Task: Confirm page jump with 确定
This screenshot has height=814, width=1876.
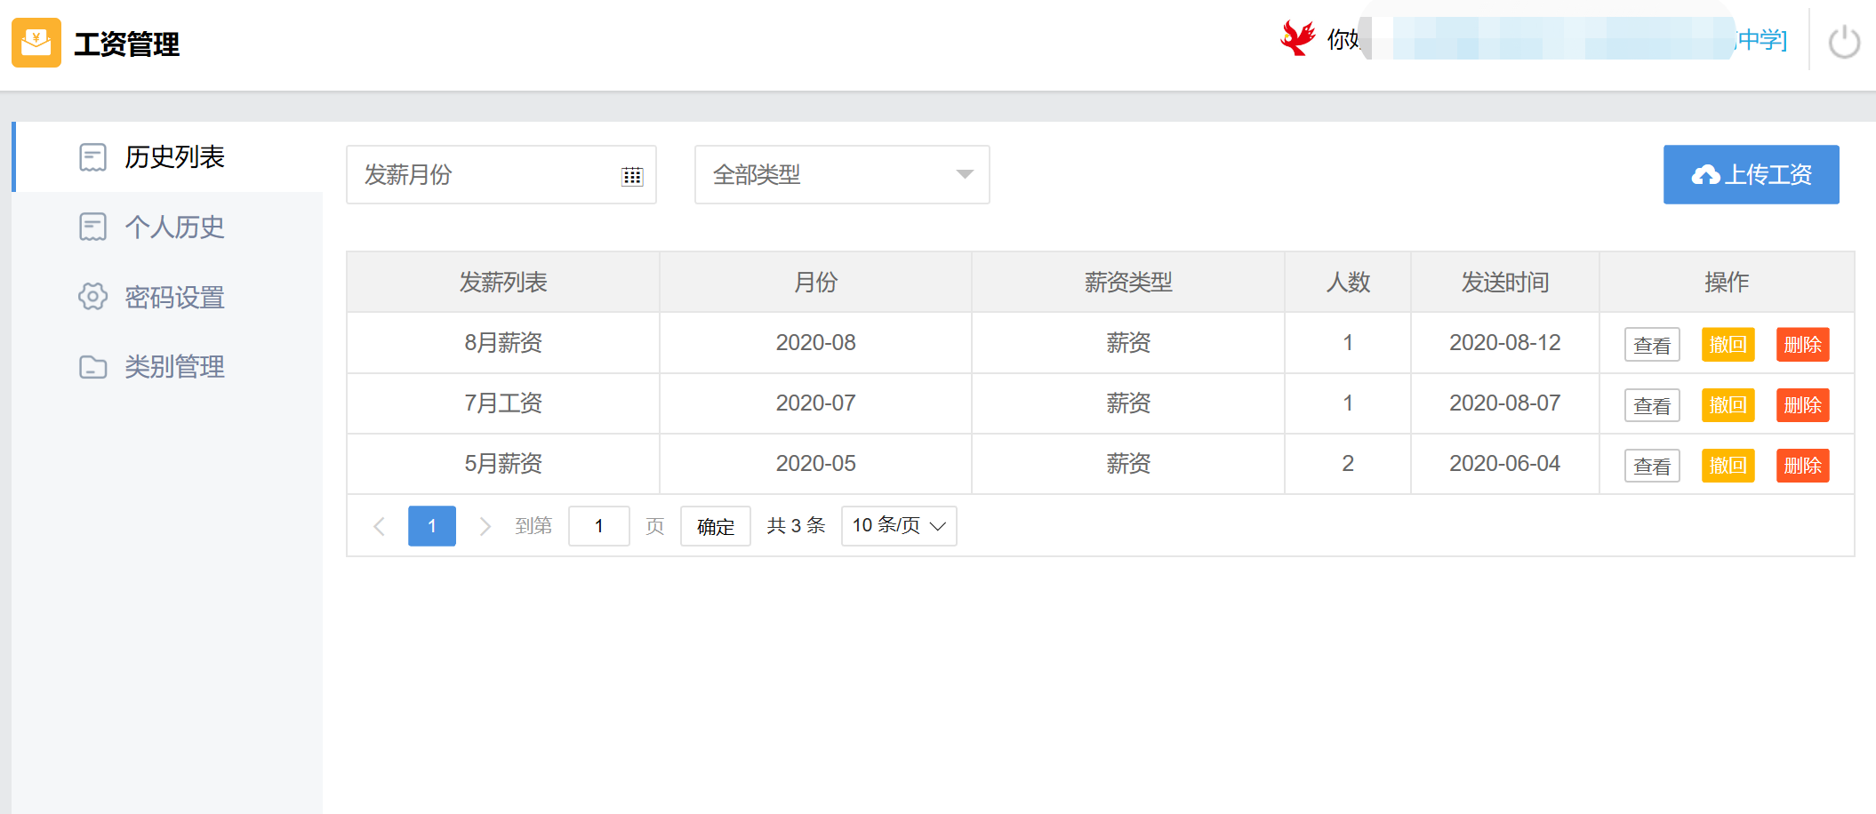Action: pos(715,526)
